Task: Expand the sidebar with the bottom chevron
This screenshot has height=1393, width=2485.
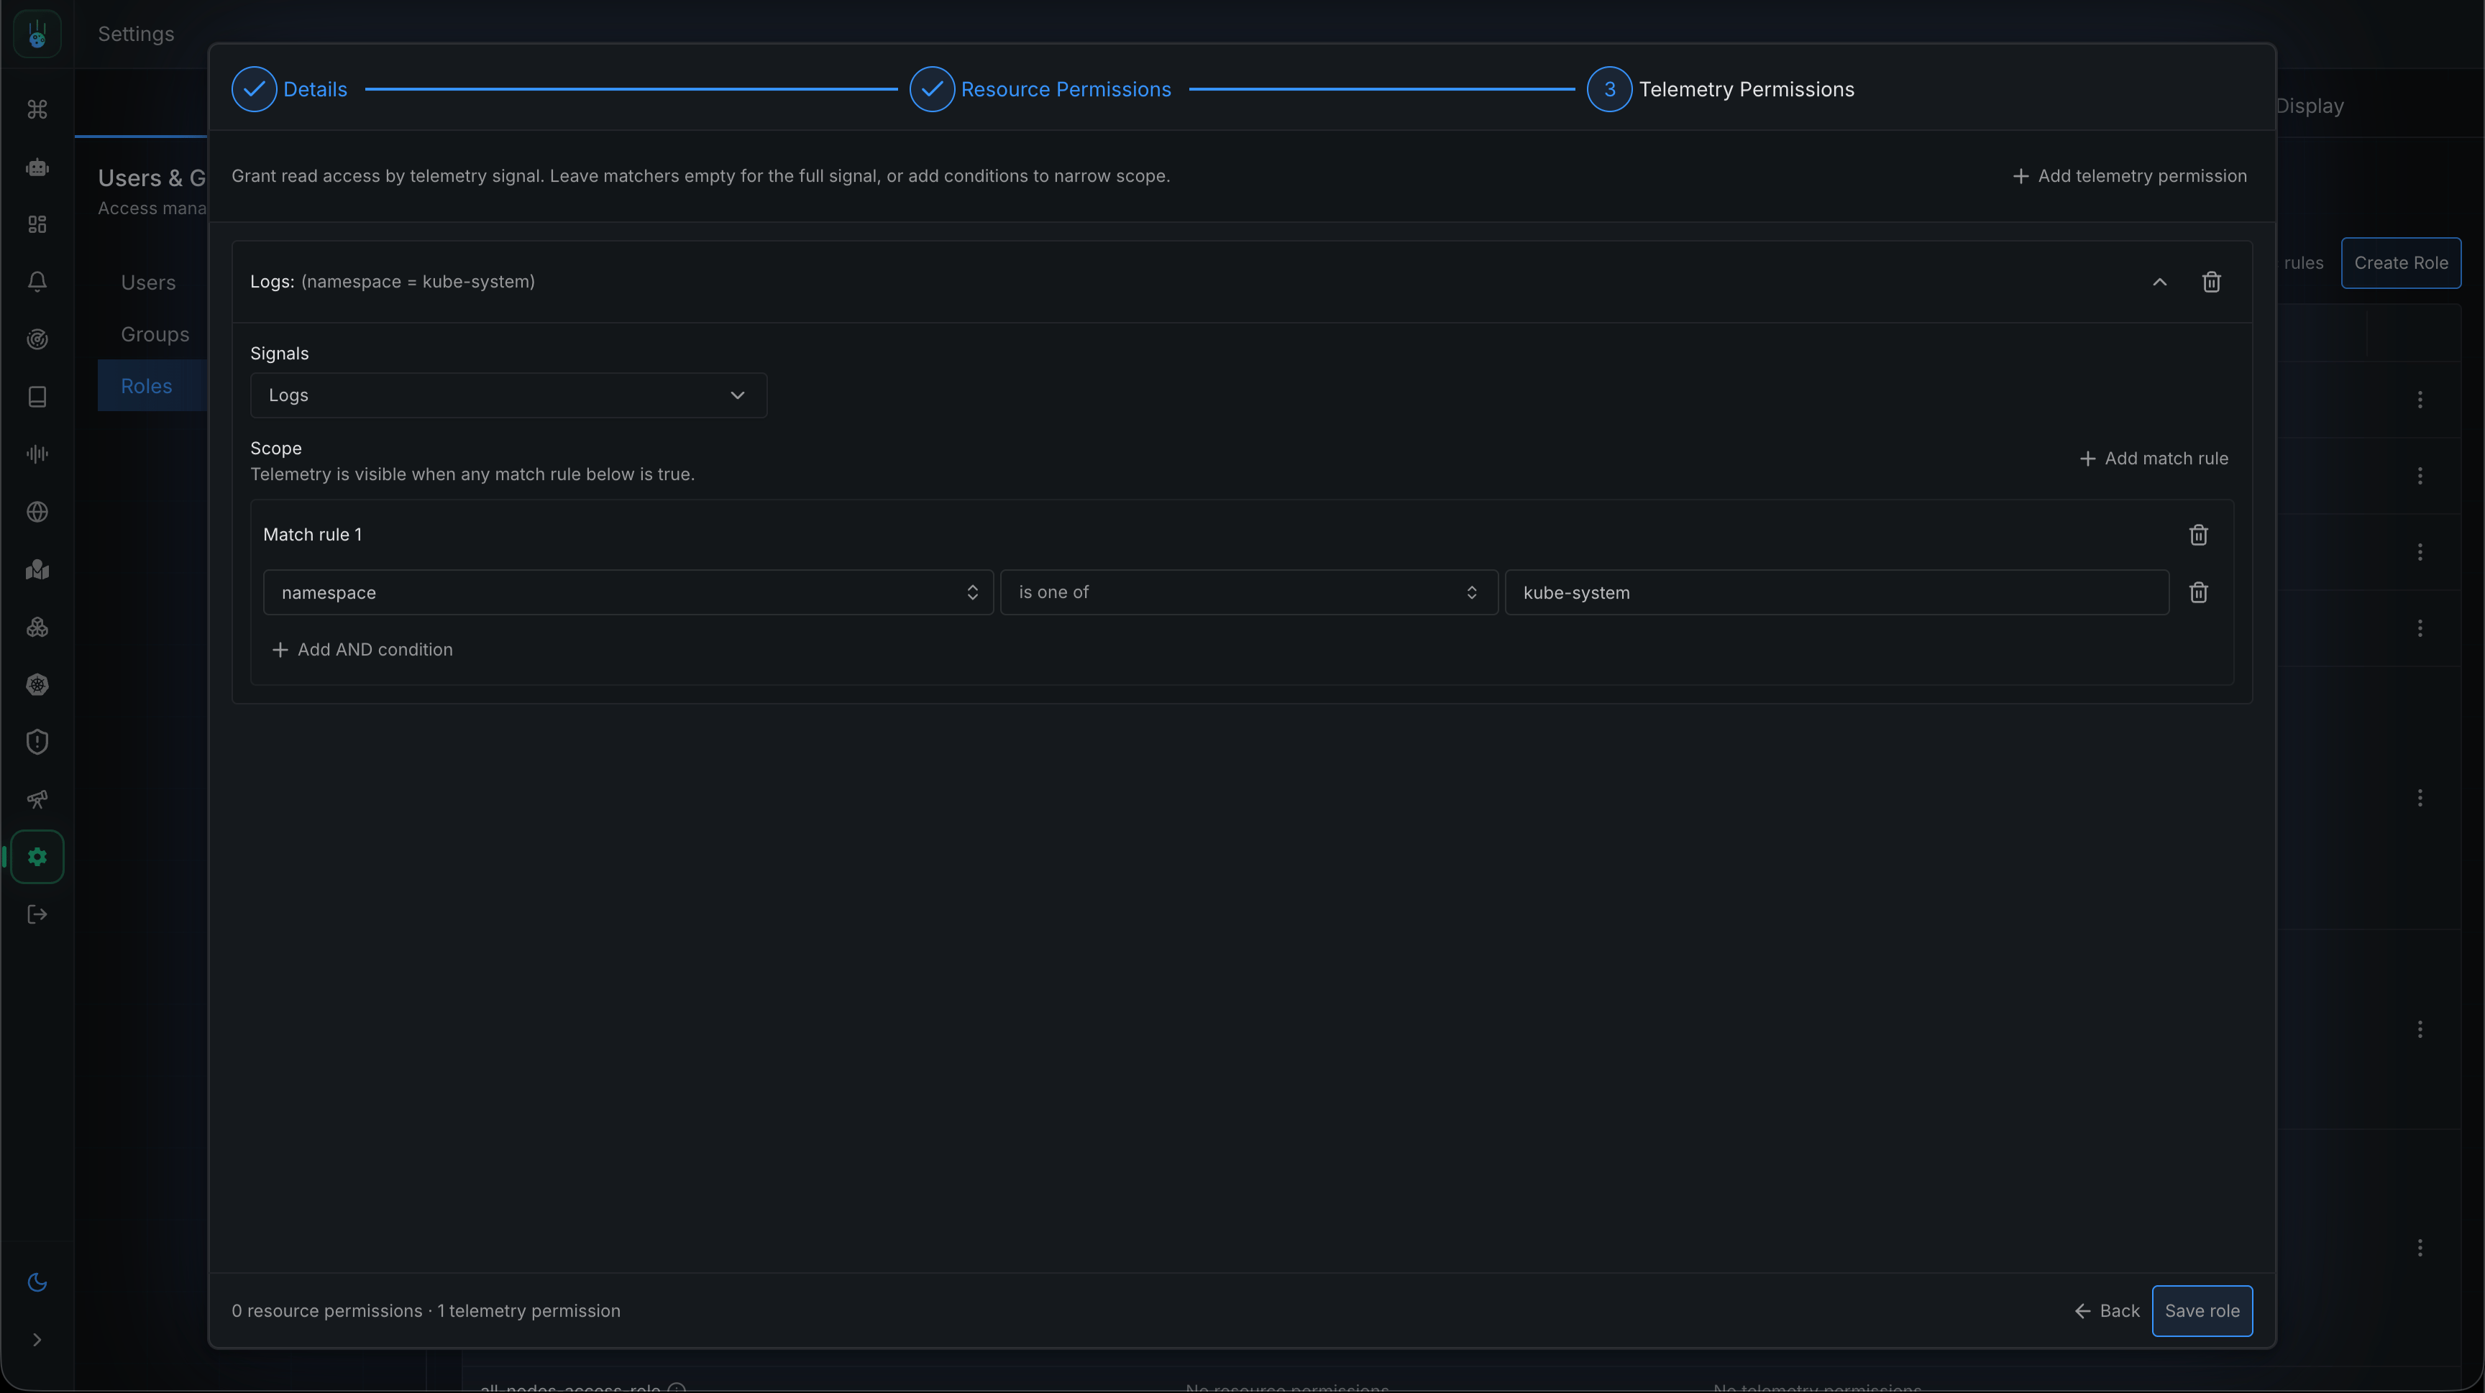Action: [37, 1340]
